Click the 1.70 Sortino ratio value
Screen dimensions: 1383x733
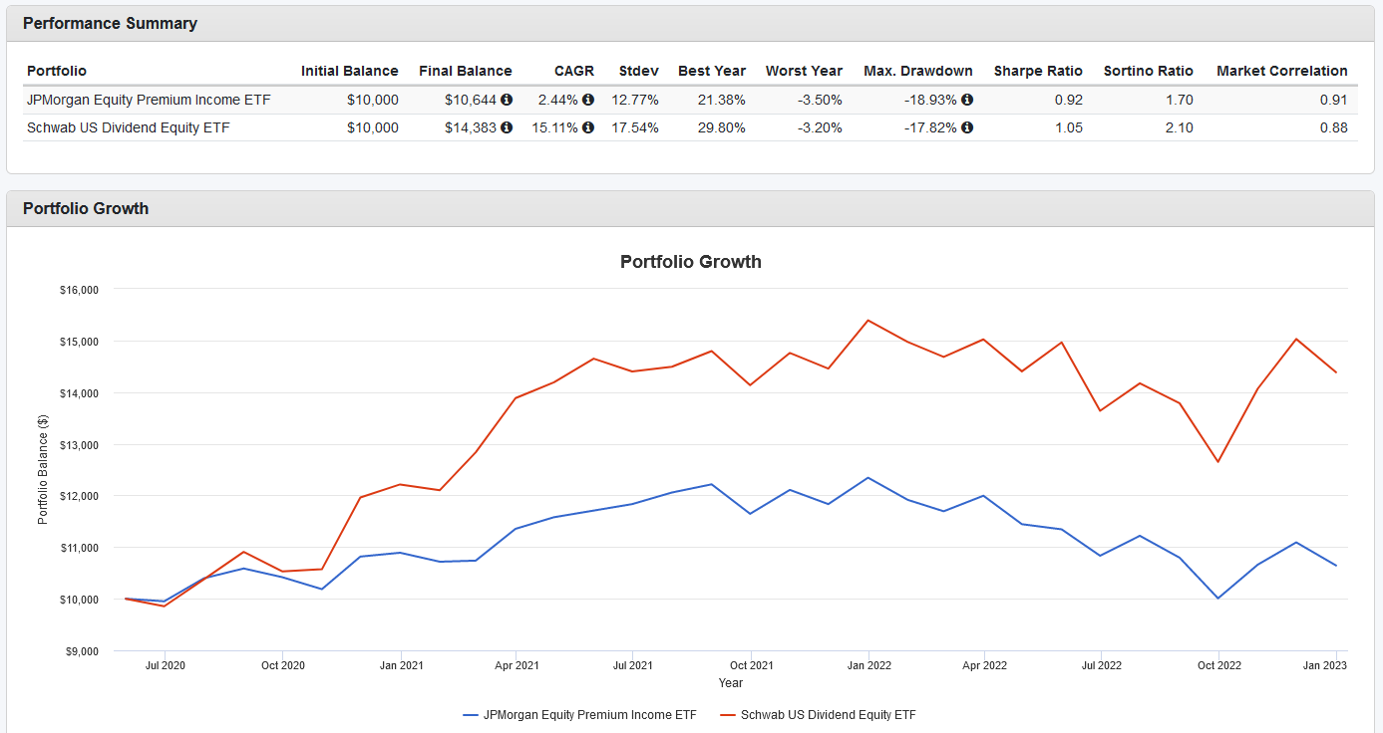click(1180, 100)
